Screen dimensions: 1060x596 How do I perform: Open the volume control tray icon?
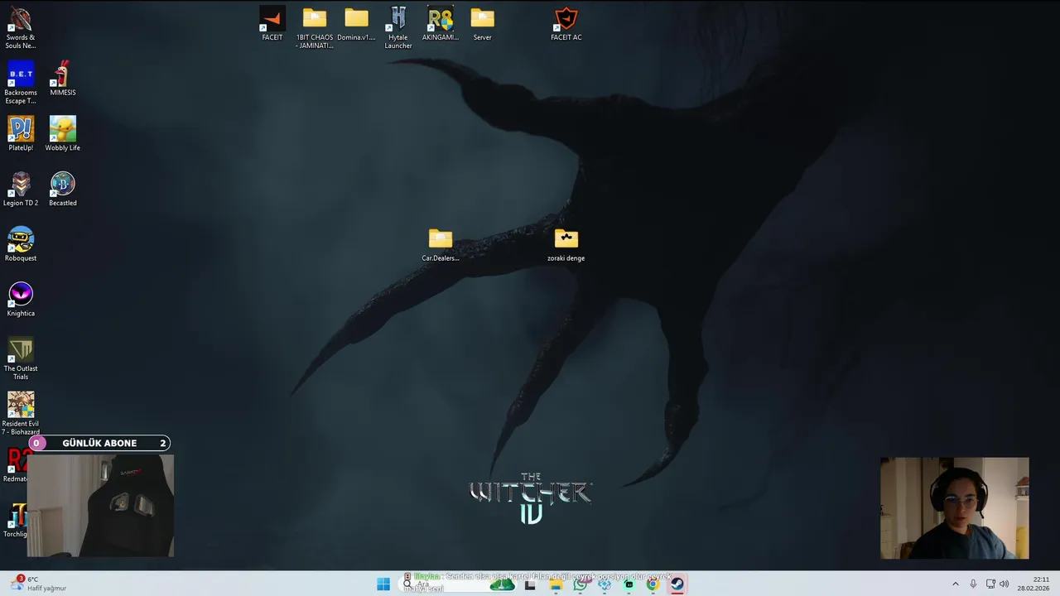1005,584
